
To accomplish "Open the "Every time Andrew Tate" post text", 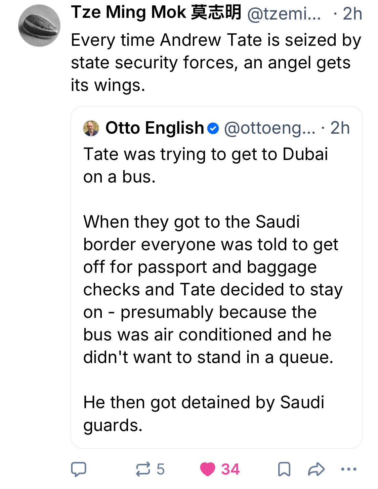I will (x=216, y=62).
